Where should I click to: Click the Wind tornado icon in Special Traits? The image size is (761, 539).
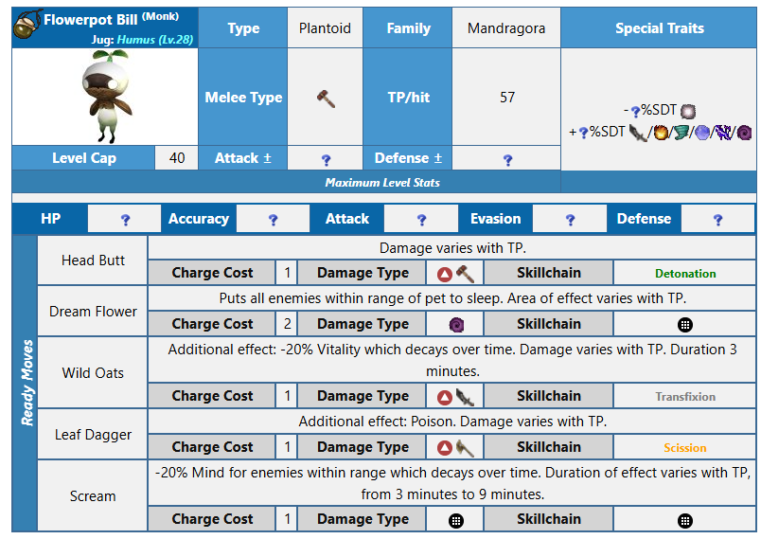(681, 133)
